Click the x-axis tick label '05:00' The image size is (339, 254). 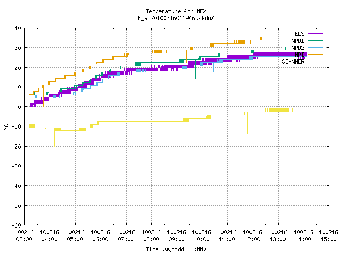pyautogui.click(x=75, y=239)
